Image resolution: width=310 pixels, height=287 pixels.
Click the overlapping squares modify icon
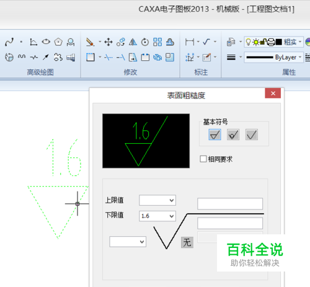pos(170,57)
